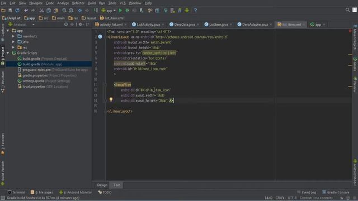Open the TODO tool window
The width and height of the screenshot is (358, 201).
coord(105,192)
